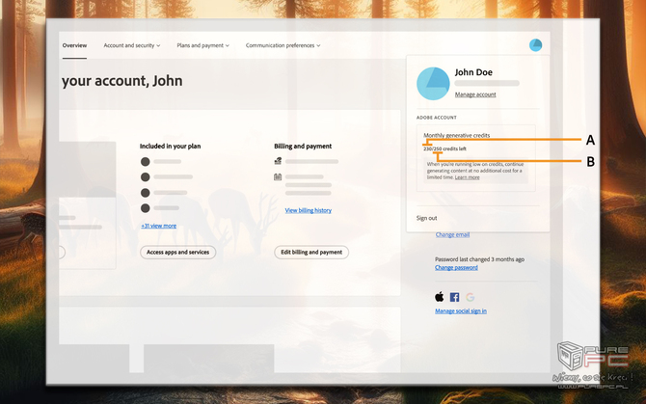The width and height of the screenshot is (646, 404).
Task: Open the Plans and payment dropdown
Action: (x=202, y=45)
